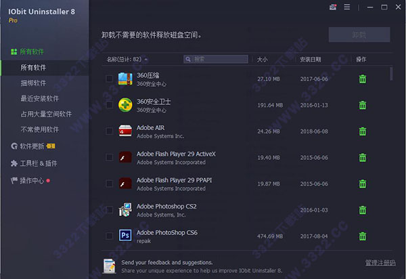Click size value 474.69 MB
This screenshot has height=279, width=406.
click(x=270, y=236)
